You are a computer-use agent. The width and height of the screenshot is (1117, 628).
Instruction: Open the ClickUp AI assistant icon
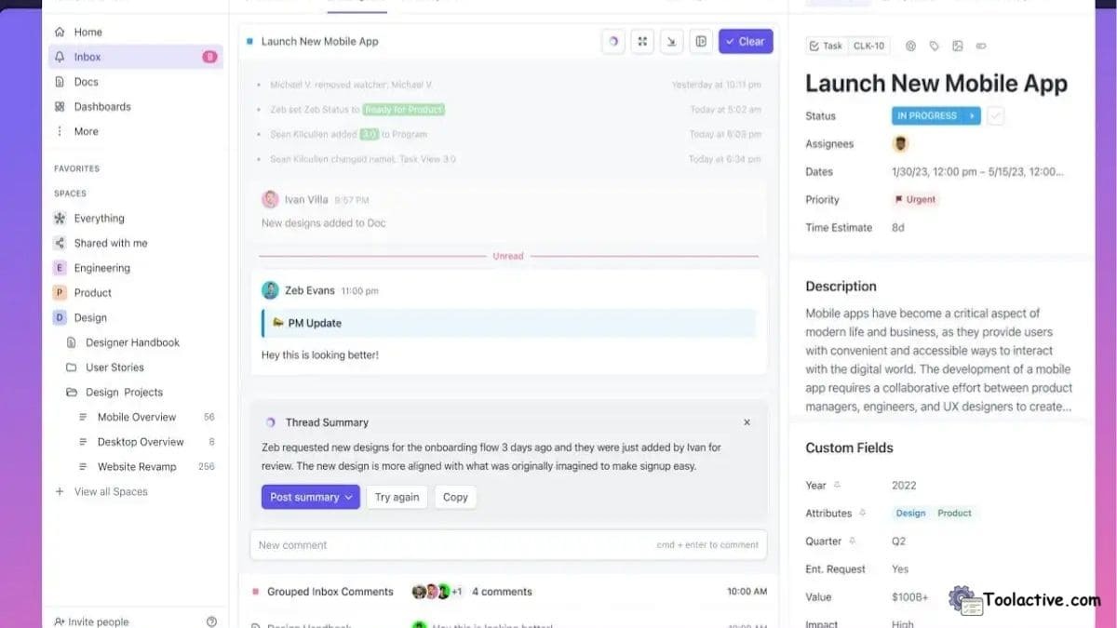point(612,41)
